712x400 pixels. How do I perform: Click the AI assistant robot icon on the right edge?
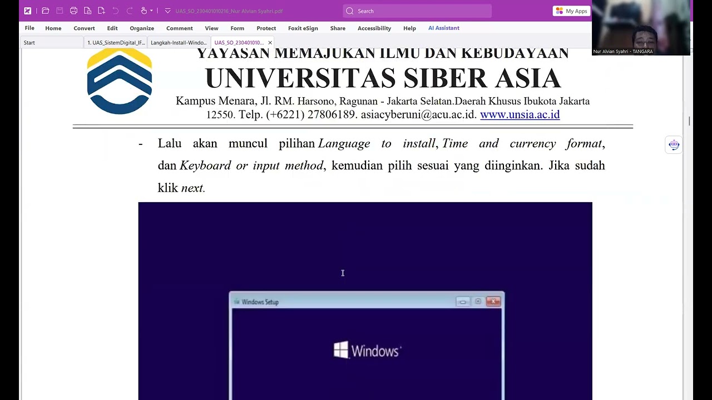674,145
